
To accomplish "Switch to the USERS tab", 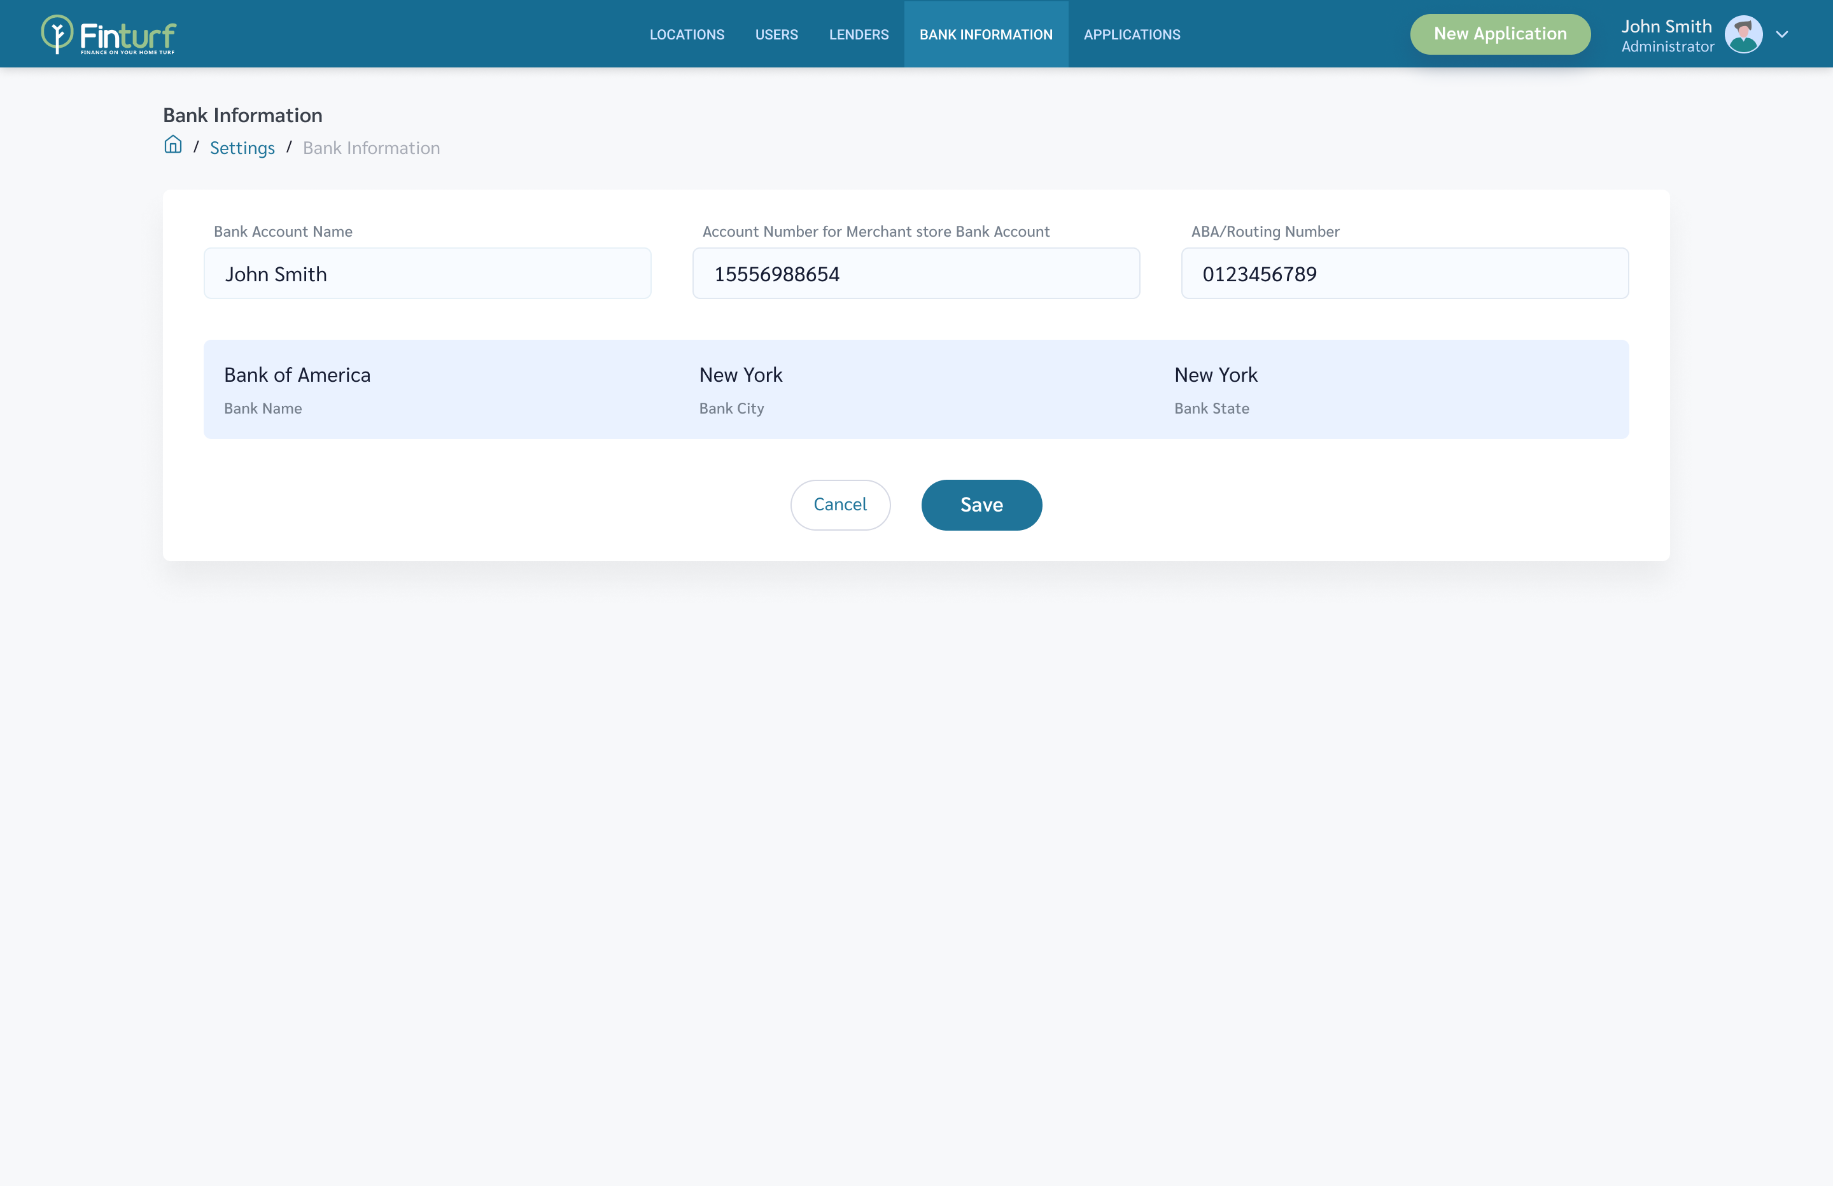I will (x=776, y=34).
